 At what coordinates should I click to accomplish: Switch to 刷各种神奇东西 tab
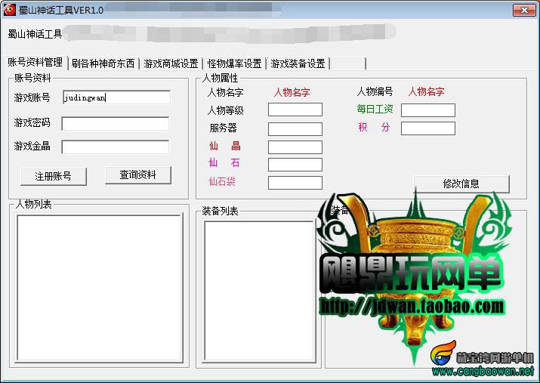[103, 63]
